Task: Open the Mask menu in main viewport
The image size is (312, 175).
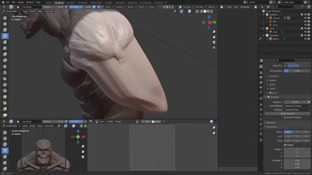Action: click(x=40, y=11)
